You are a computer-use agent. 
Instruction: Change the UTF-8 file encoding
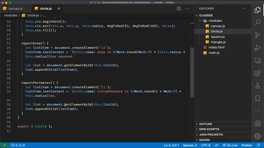coord(206,145)
